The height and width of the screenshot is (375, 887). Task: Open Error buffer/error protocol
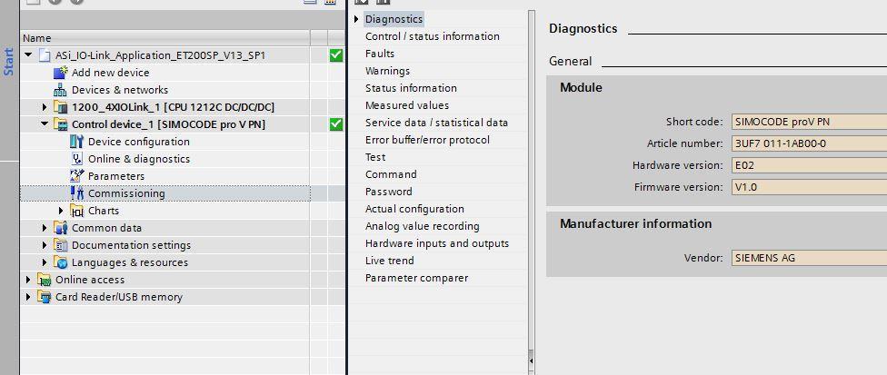(x=427, y=140)
